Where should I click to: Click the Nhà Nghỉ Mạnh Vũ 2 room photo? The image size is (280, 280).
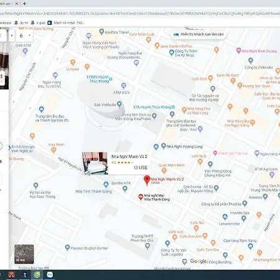point(95,163)
